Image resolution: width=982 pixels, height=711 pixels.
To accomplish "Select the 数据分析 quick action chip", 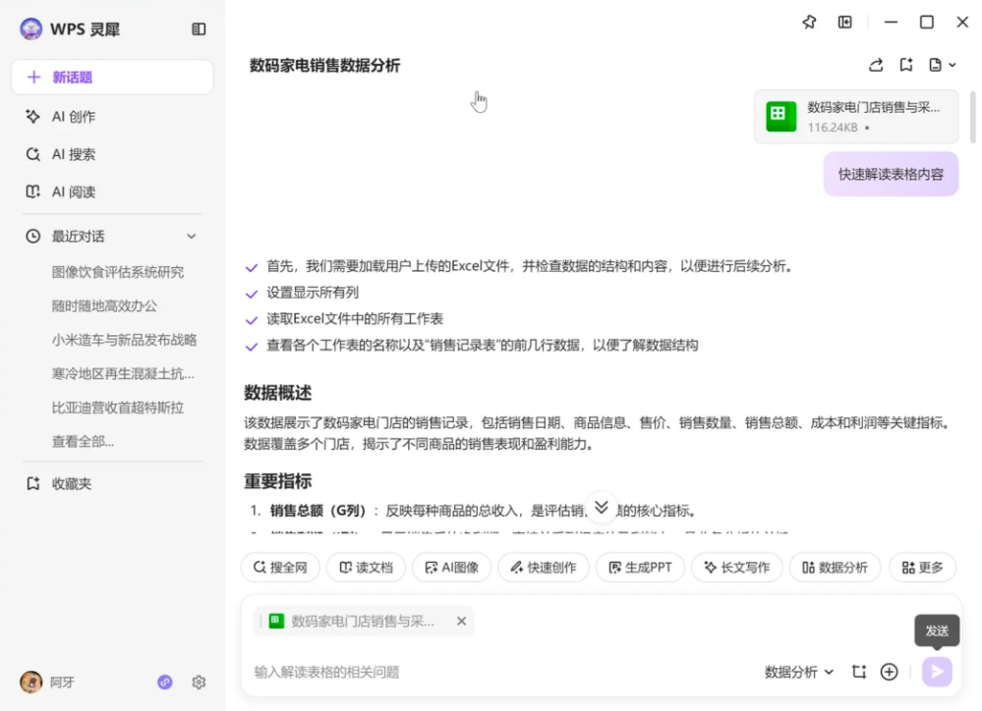I will pos(835,567).
